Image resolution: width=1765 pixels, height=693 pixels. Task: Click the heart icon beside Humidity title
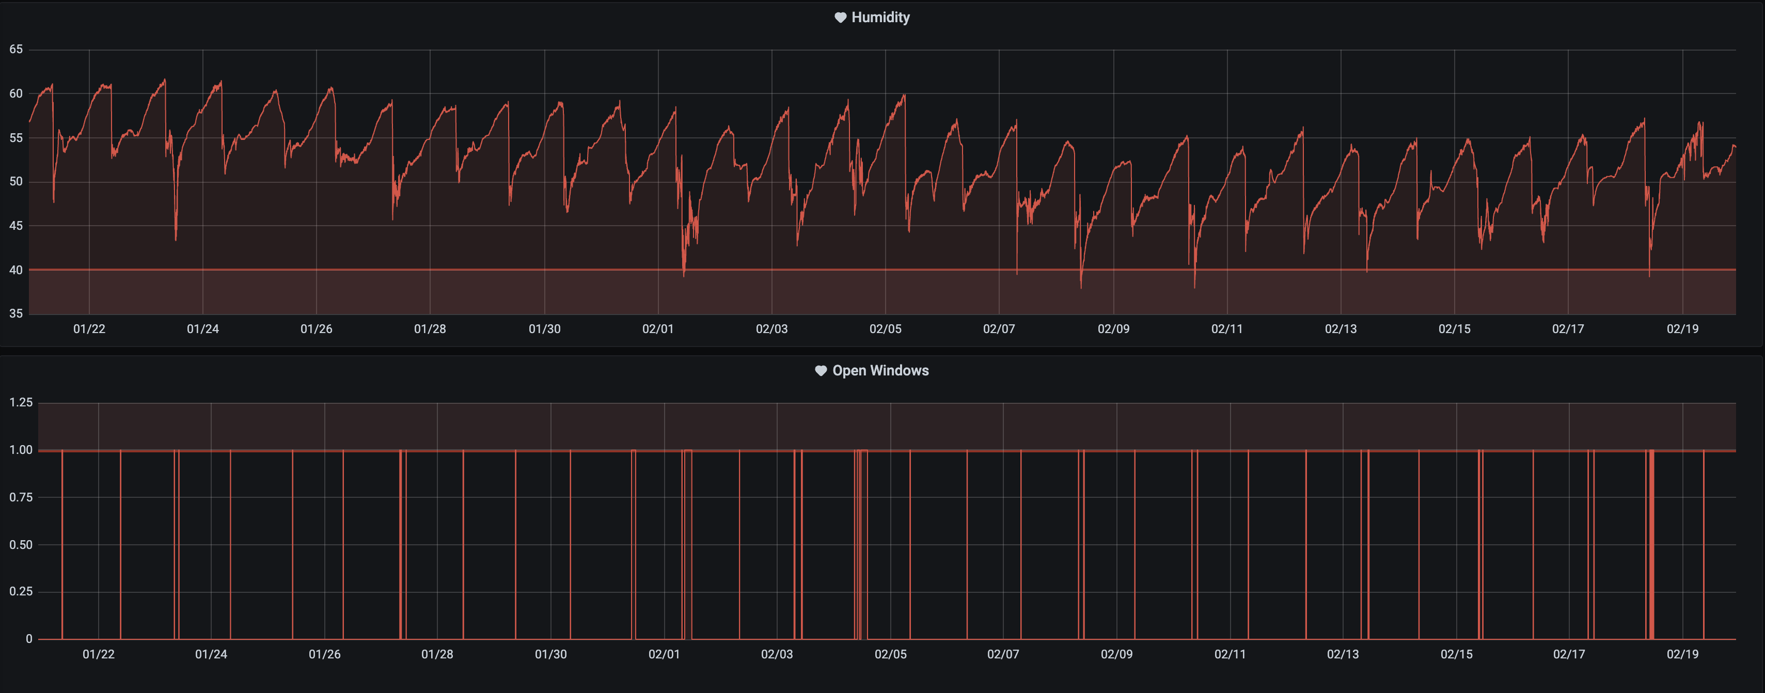pos(840,18)
